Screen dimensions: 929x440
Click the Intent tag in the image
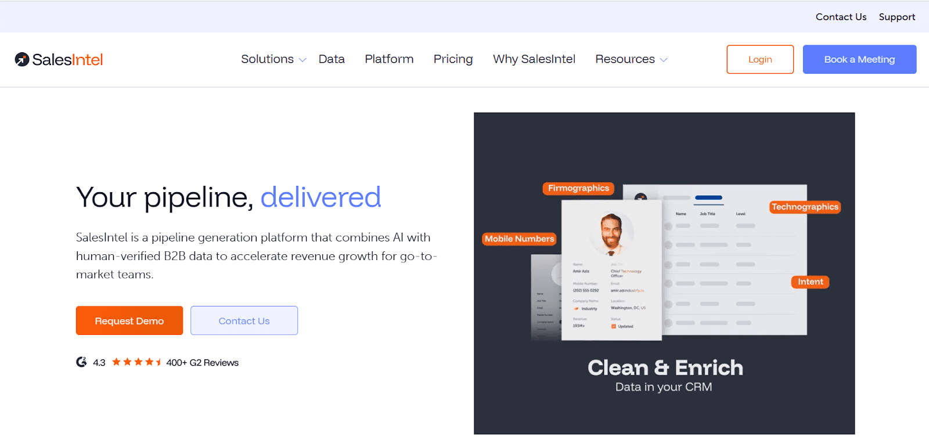(x=810, y=282)
